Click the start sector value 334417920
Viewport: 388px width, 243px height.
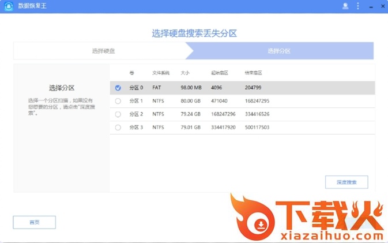[223, 128]
